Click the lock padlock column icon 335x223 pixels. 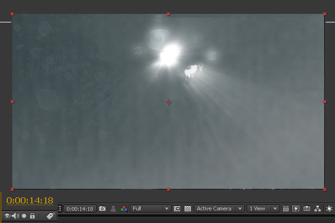(x=32, y=216)
